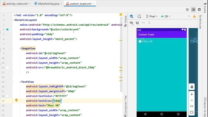The height and width of the screenshot is (117, 208).
Task: Open the Device File Explorer tool window
Action: [205, 107]
